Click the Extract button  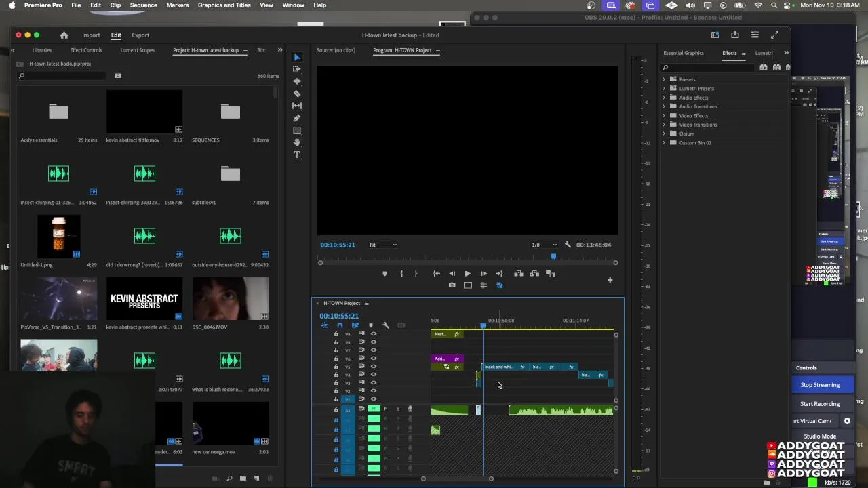534,274
